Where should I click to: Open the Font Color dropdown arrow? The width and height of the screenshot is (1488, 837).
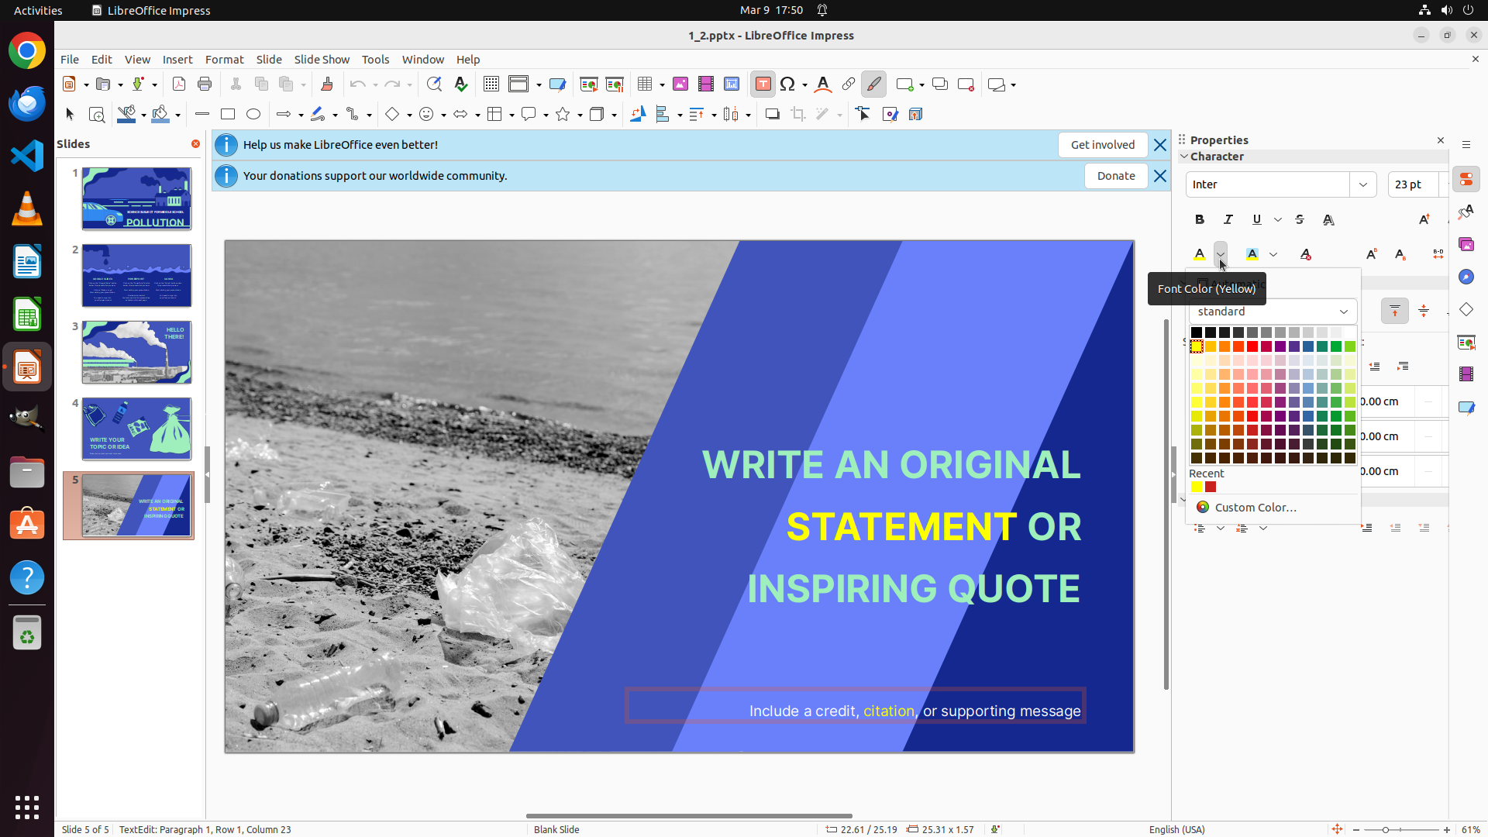(x=1221, y=254)
